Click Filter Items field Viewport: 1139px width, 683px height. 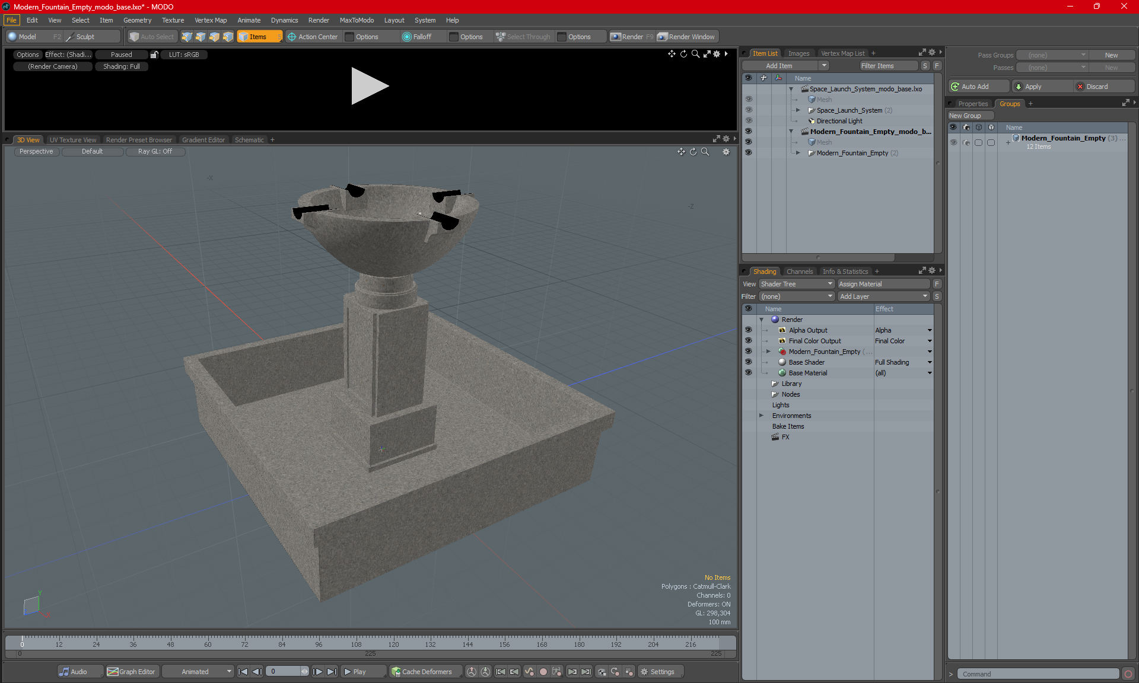888,66
